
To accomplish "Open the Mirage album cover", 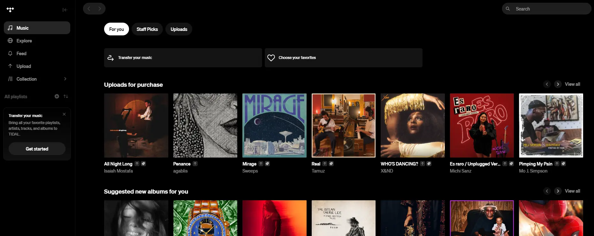I will (274, 125).
